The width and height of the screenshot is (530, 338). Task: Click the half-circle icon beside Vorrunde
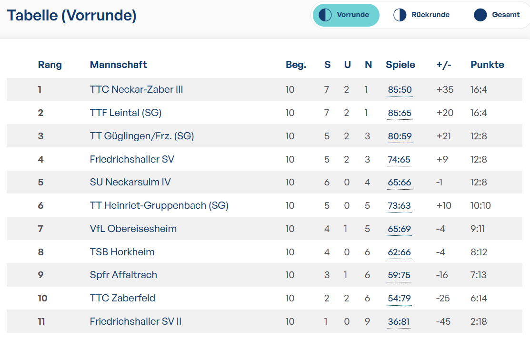(x=325, y=15)
